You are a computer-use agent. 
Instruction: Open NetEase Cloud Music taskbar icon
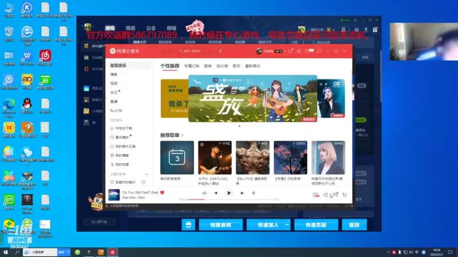(112, 252)
